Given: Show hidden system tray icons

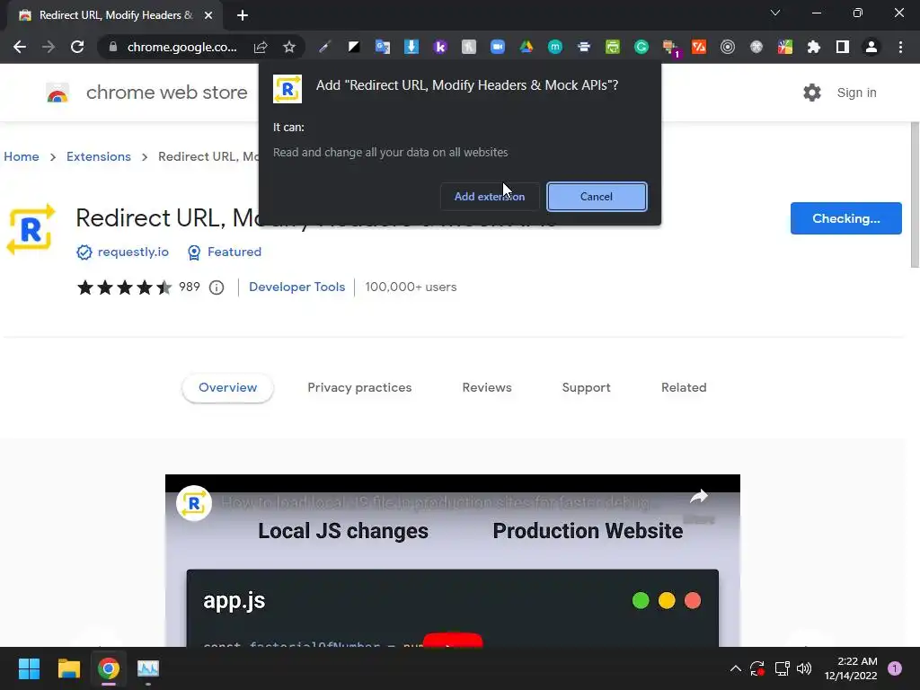Looking at the screenshot, I should pos(735,668).
